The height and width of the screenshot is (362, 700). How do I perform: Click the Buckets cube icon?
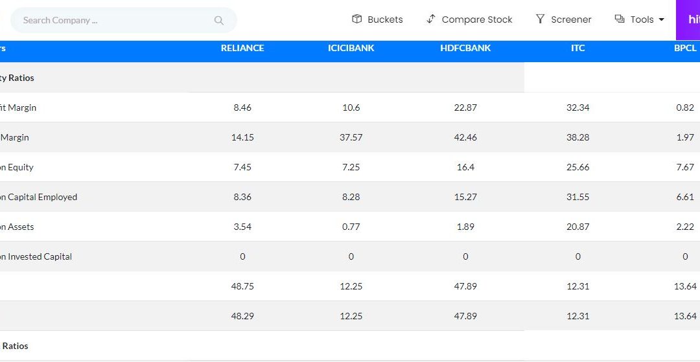click(356, 19)
